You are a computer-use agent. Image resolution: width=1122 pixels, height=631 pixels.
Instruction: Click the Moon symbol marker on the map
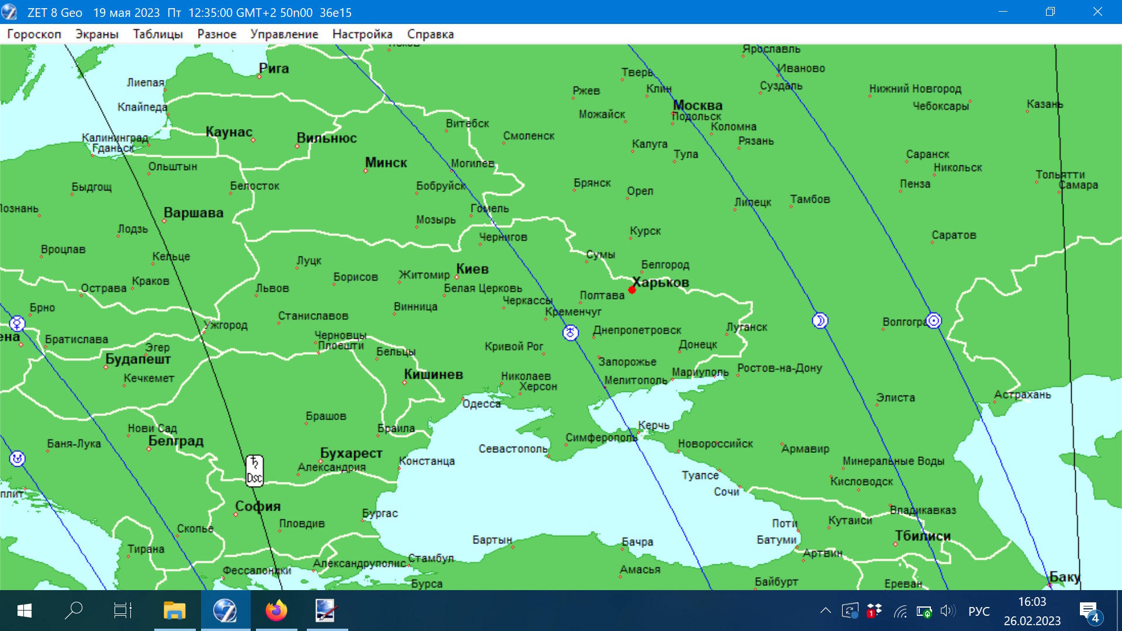[820, 320]
